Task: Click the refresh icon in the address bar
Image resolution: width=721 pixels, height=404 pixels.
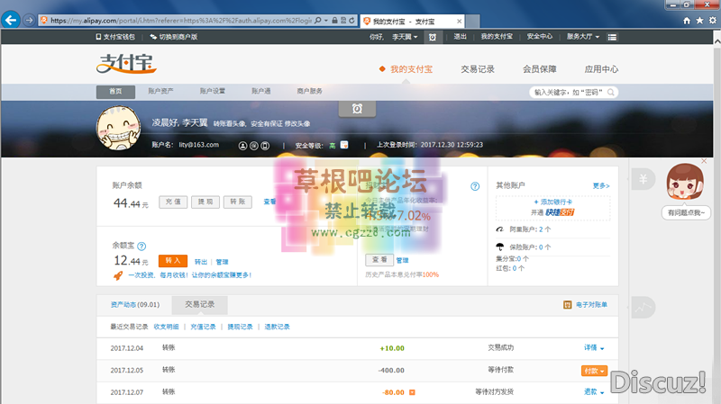Action: click(x=351, y=21)
